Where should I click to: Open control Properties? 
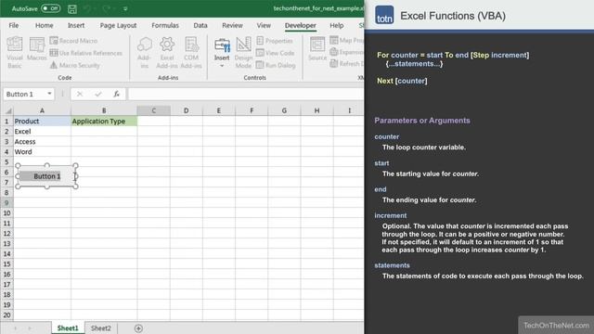coord(275,41)
